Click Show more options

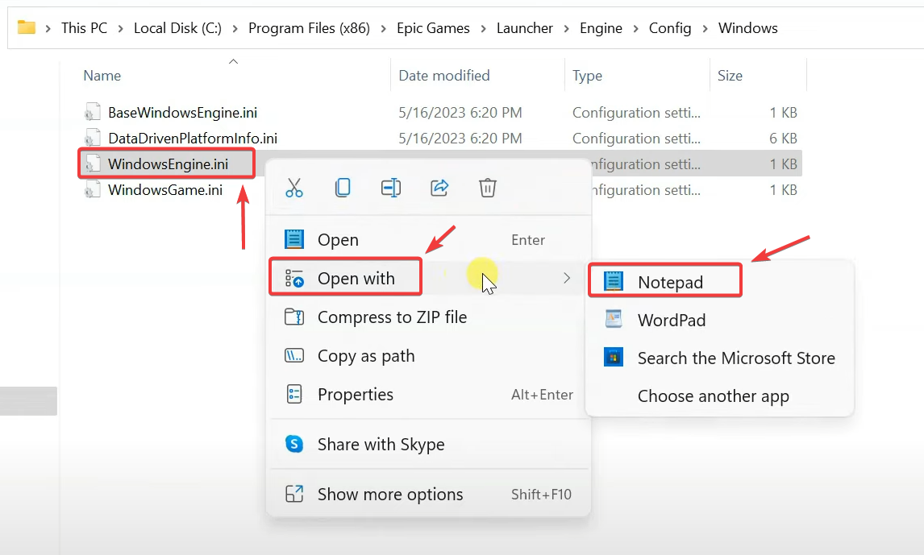429,495
